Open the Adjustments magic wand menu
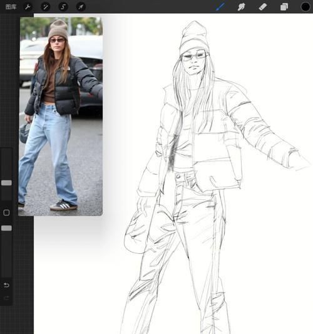 click(45, 7)
